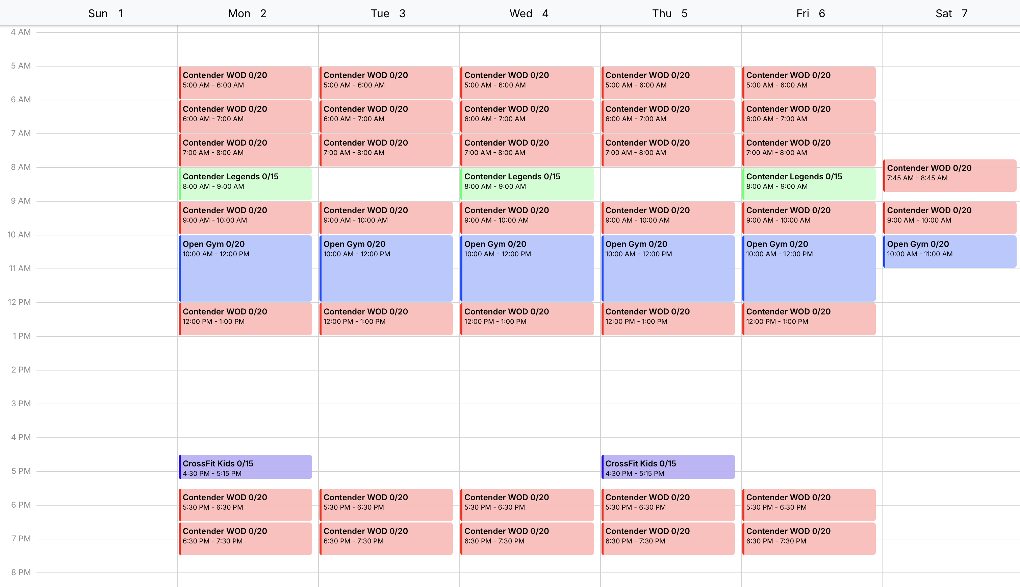Click Tuesday's 7:00 AM Contender WOD class
Screen dimensions: 1020x587
point(386,150)
